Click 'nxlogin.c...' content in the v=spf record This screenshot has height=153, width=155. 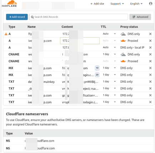tap(90, 102)
